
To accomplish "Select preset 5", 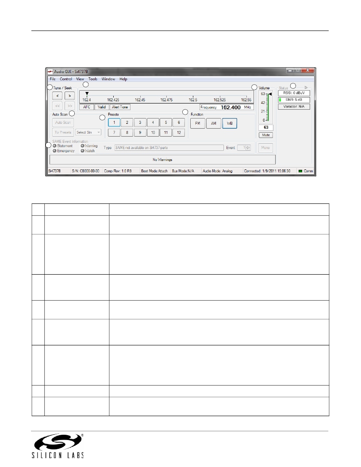I will tap(166, 122).
